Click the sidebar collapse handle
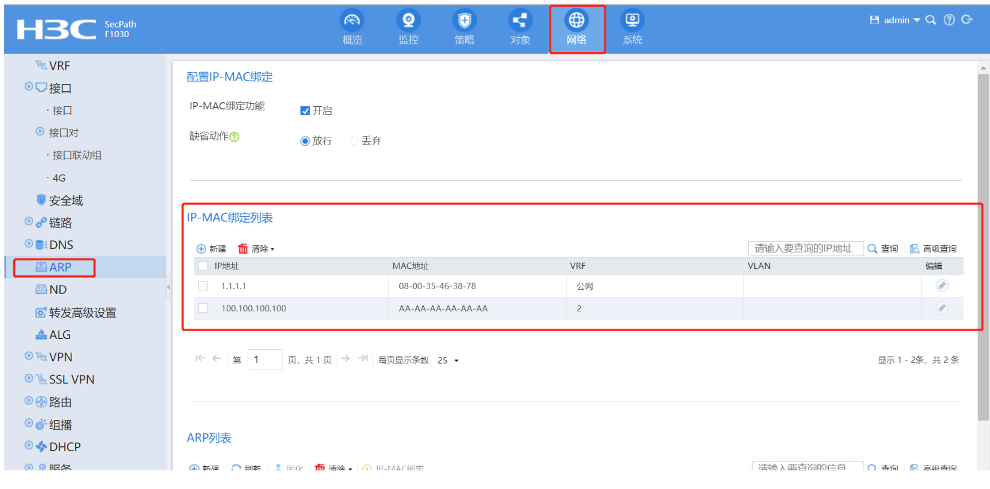990x489 pixels. pos(168,287)
